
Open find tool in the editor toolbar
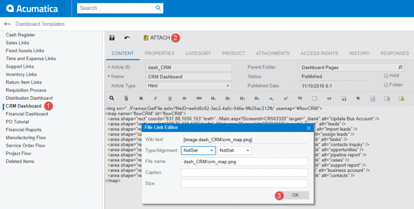(x=112, y=98)
